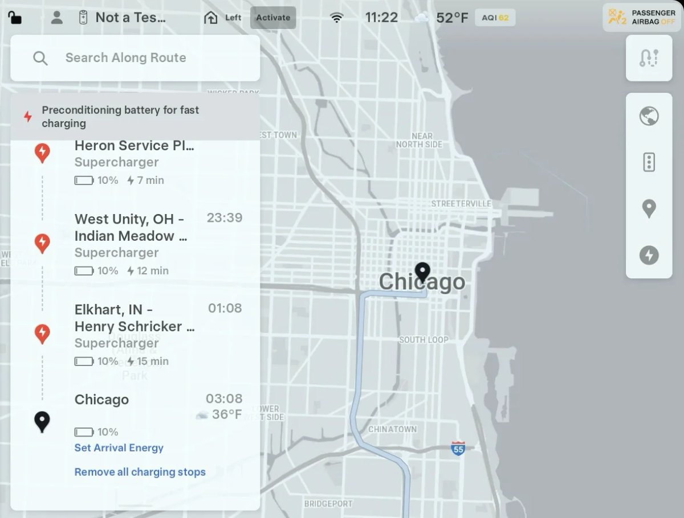Screen dimensions: 684x518
Task: Tap the Wi-Fi signal icon
Action: 337,18
